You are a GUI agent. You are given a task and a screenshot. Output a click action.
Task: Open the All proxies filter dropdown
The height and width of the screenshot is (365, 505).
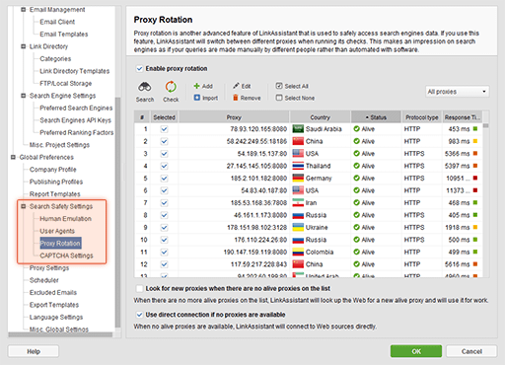coord(458,92)
